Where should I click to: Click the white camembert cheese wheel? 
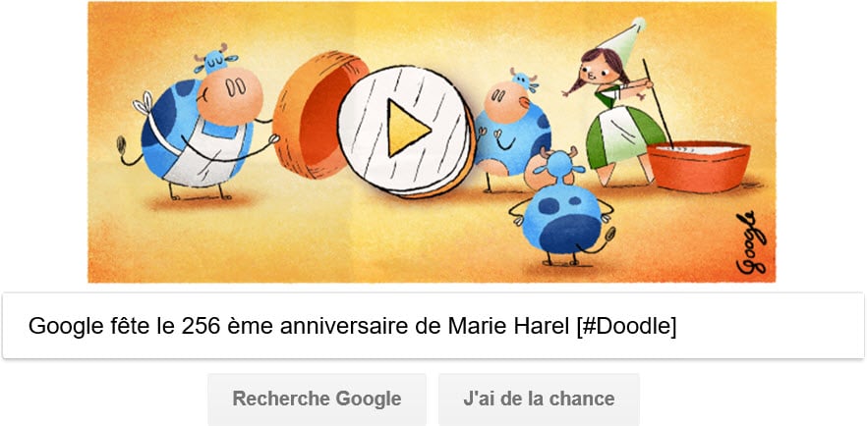[405, 132]
